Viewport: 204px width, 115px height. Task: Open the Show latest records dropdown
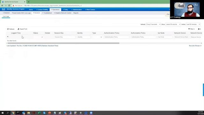[x=173, y=24]
